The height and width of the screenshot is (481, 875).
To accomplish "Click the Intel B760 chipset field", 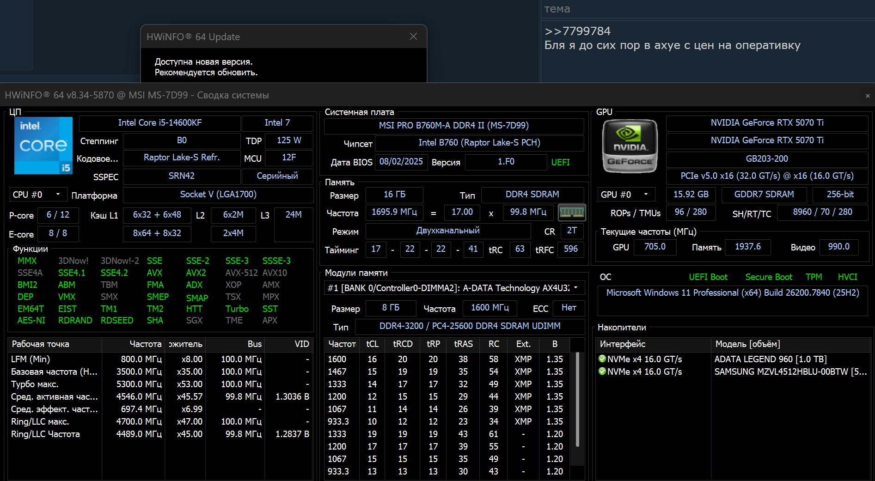I will click(x=479, y=143).
